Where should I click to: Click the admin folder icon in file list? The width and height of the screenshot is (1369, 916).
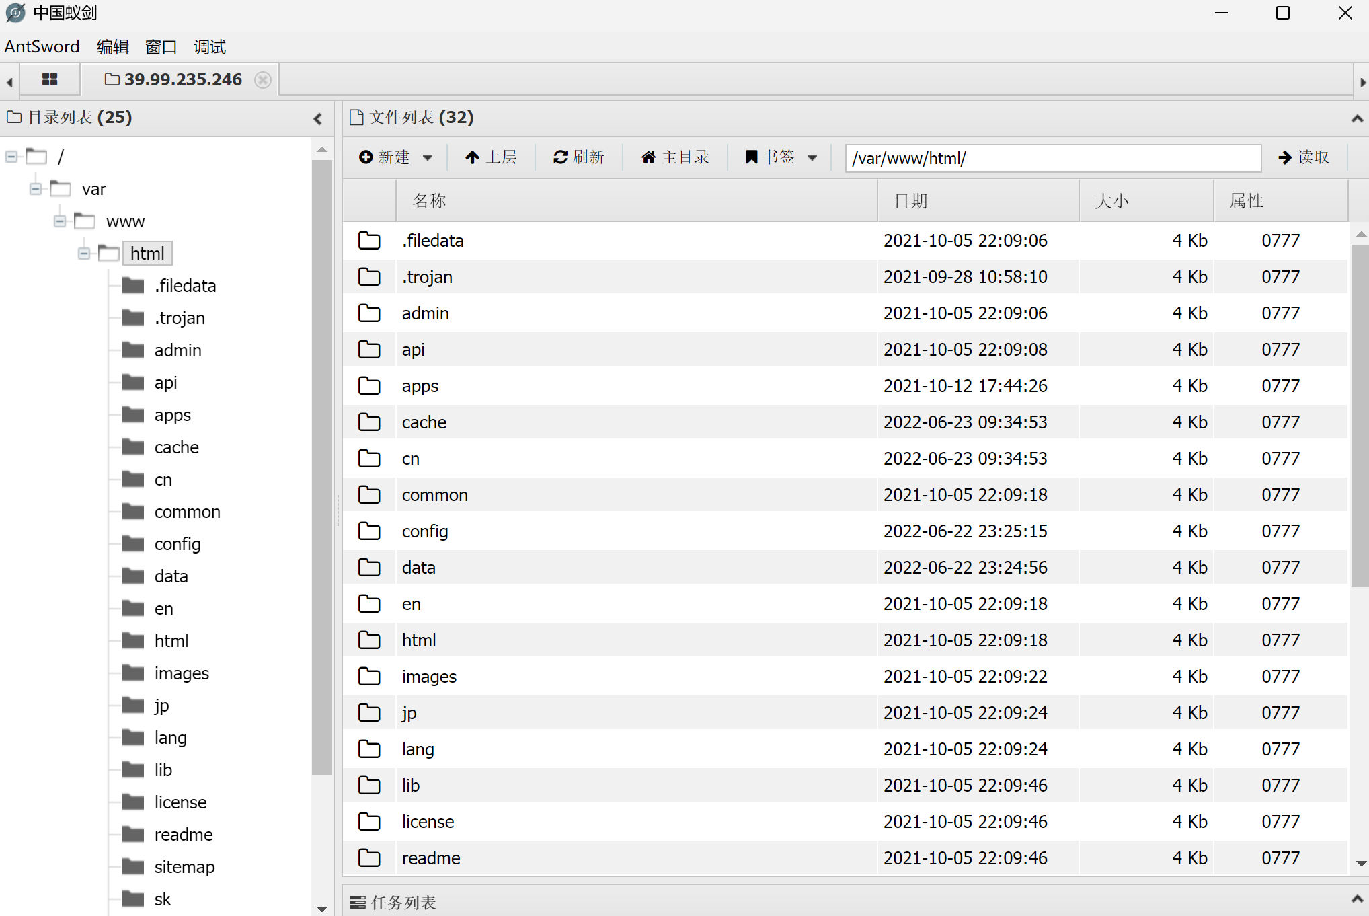tap(369, 313)
